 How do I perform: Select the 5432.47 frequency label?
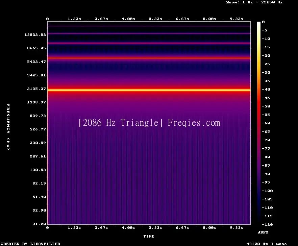(x=36, y=62)
